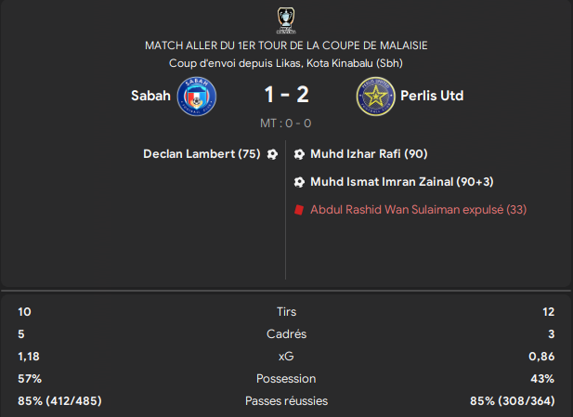Select scorer Declan Lambert (75)

[202, 154]
